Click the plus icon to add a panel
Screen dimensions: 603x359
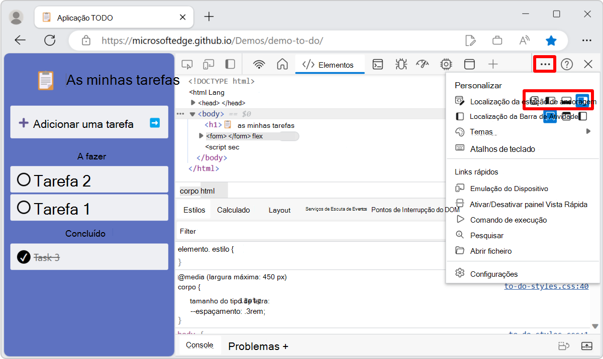click(493, 64)
